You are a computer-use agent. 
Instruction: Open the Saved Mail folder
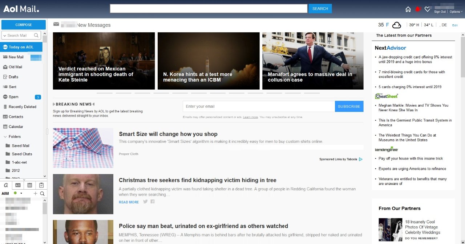(21, 146)
